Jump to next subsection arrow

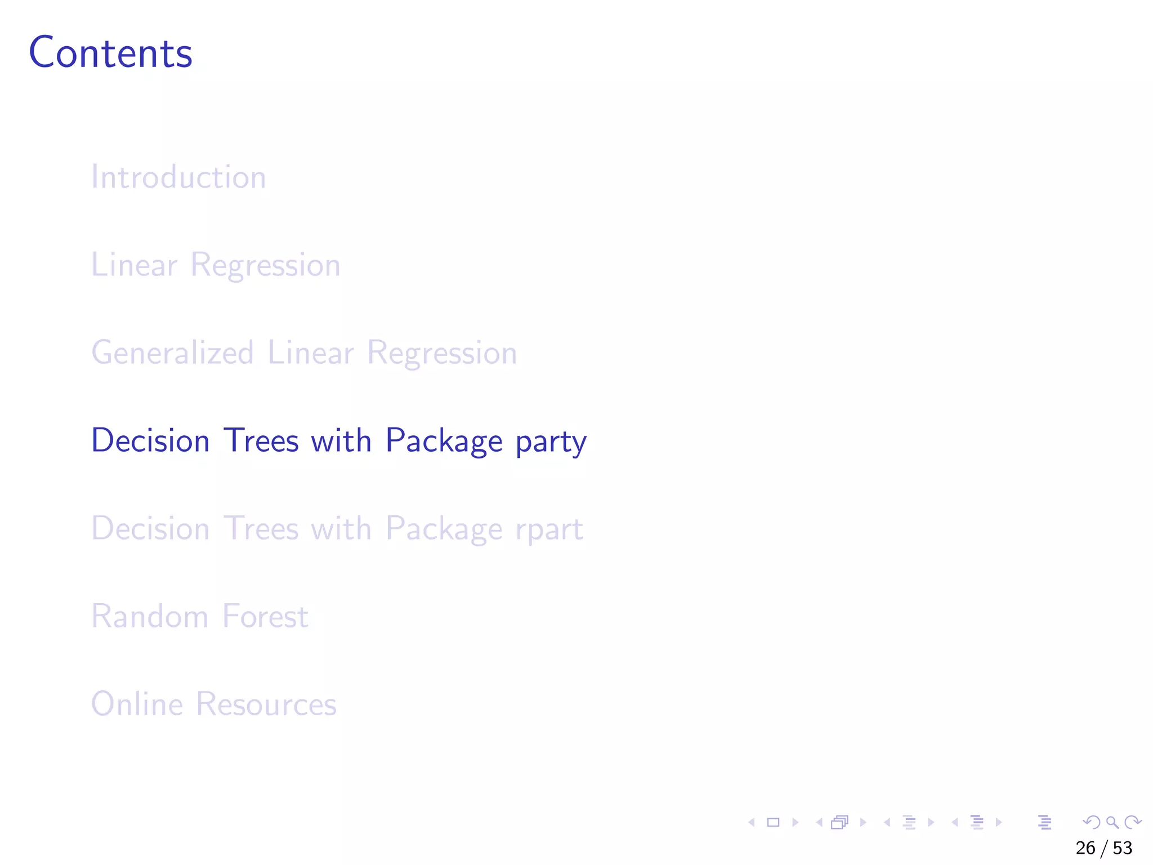point(931,823)
